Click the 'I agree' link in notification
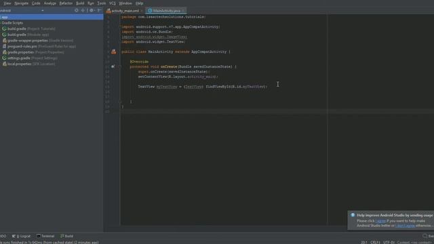 pos(380,221)
